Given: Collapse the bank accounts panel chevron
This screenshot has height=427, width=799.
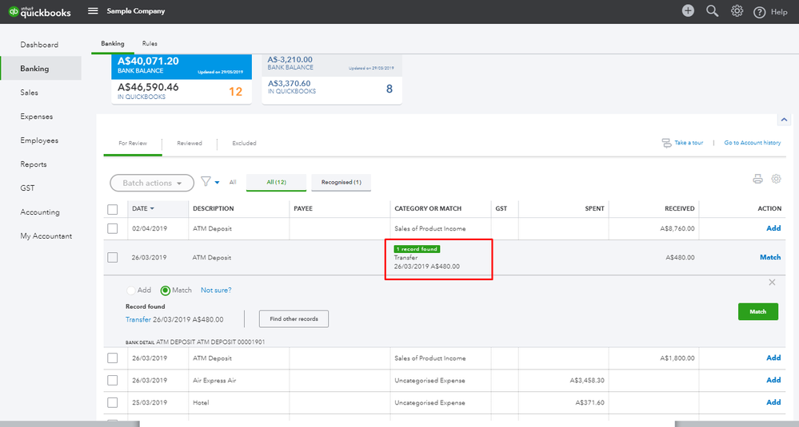Looking at the screenshot, I should pos(784,120).
